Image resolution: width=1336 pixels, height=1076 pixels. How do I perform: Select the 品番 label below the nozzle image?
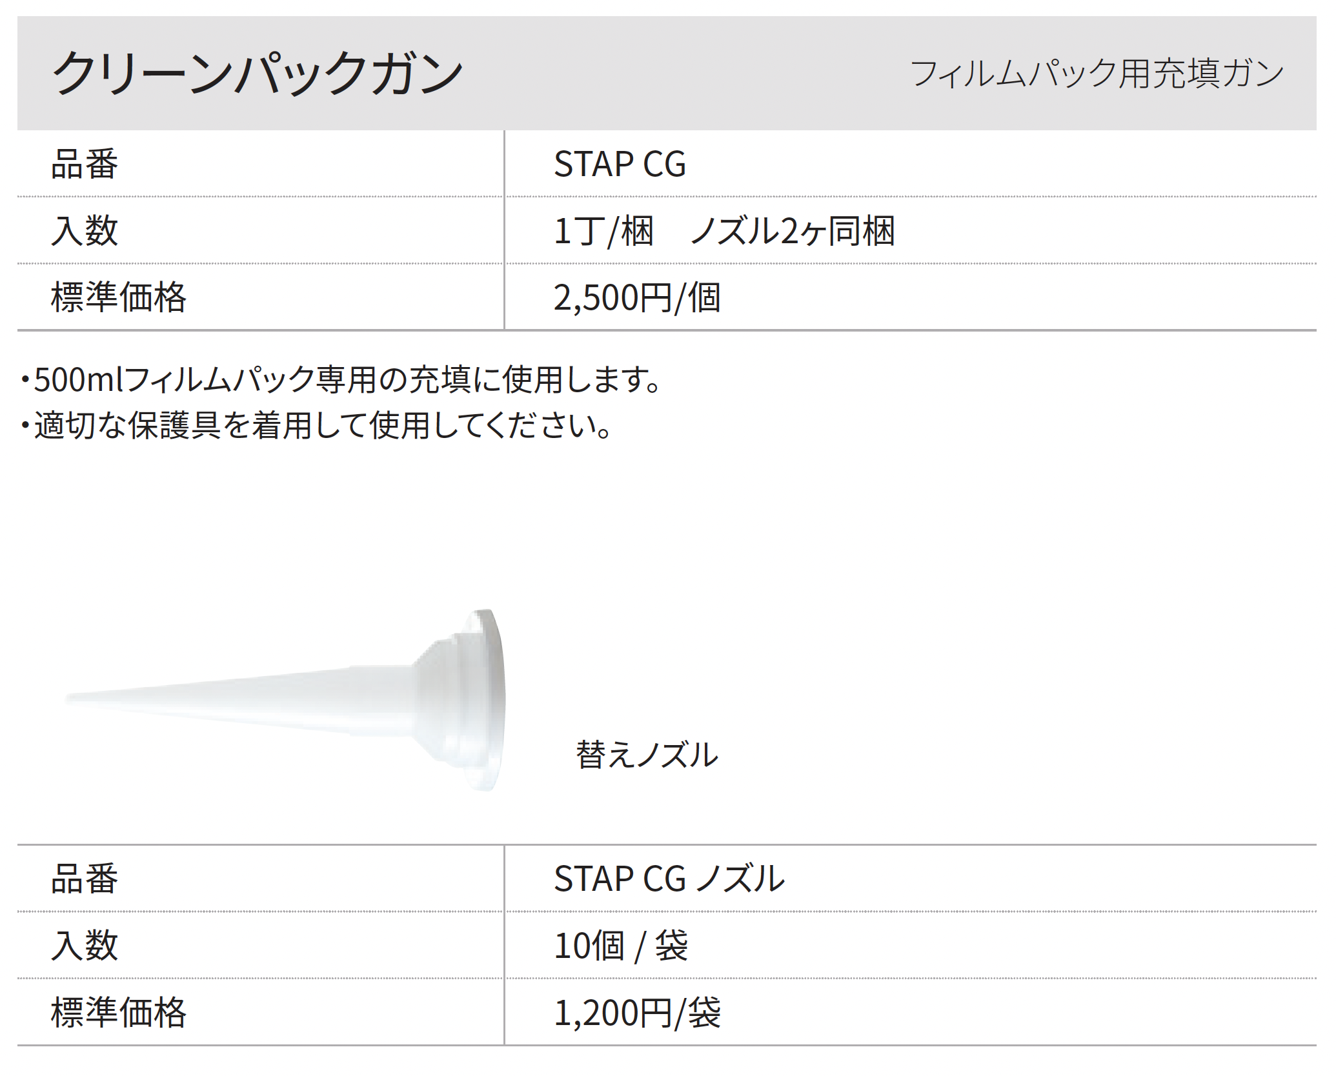(x=85, y=879)
